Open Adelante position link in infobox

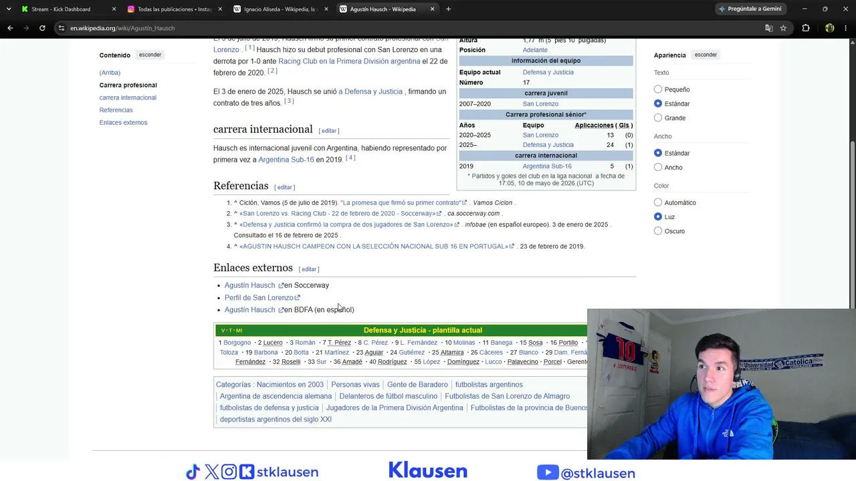point(535,50)
